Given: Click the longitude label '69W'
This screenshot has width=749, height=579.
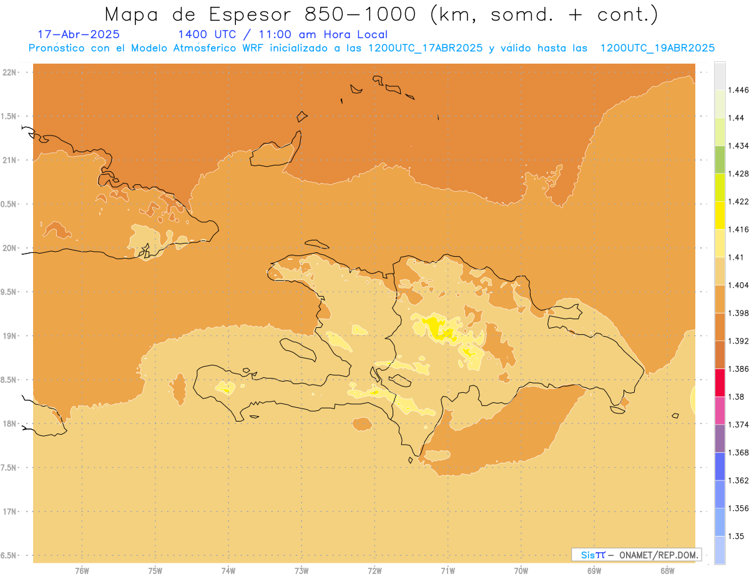Looking at the screenshot, I should coord(594,572).
